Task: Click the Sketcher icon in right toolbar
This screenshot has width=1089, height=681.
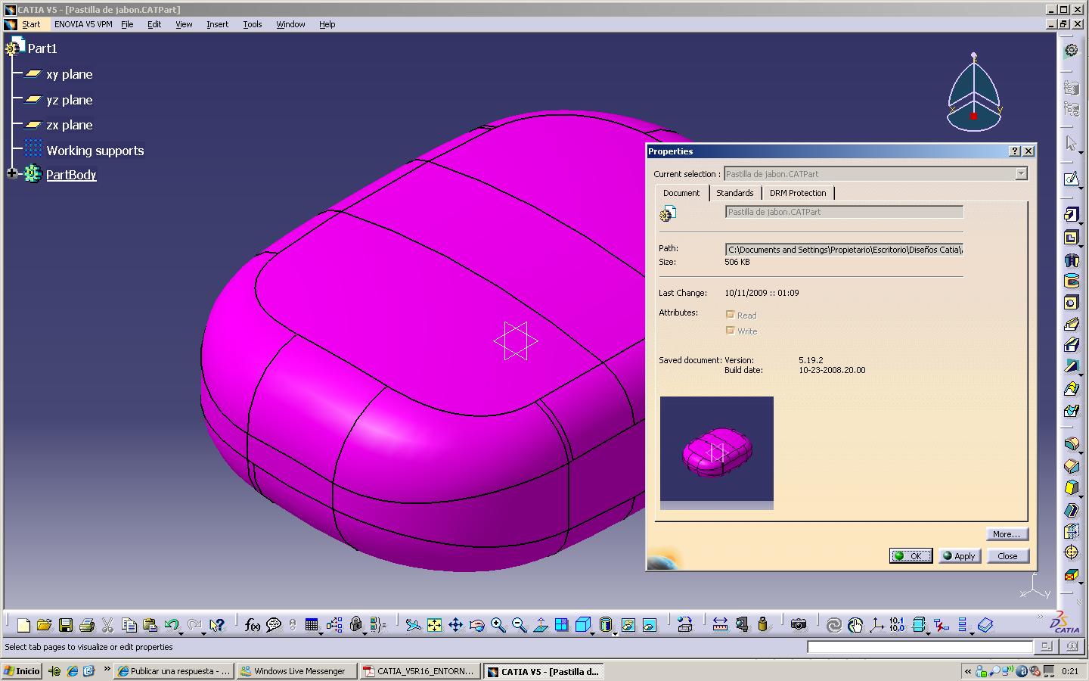Action: click(1071, 179)
